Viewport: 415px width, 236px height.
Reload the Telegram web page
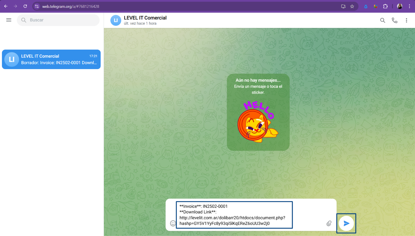(25, 6)
